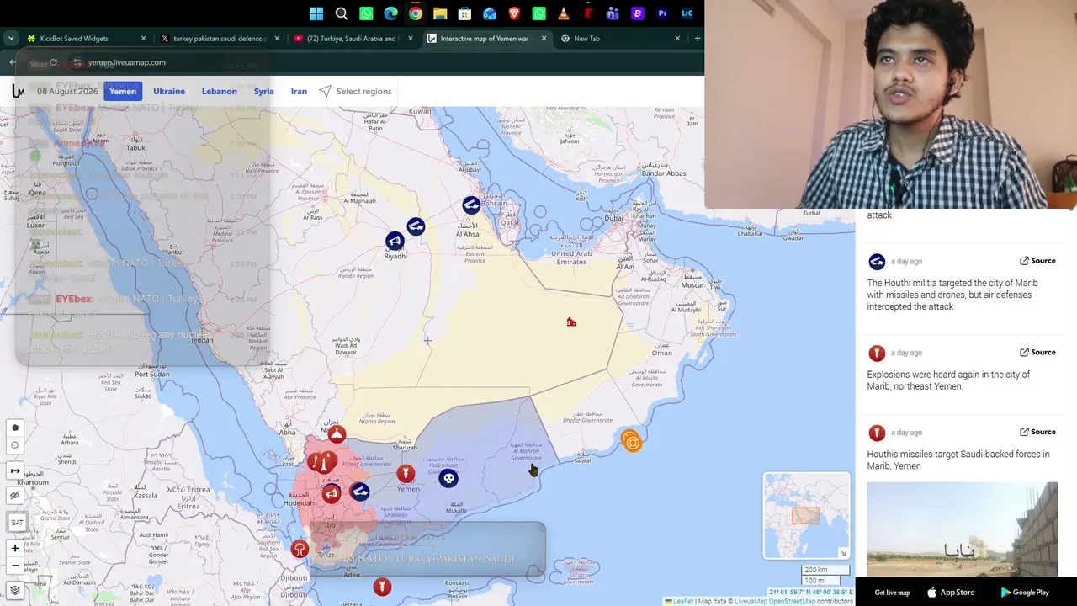Open File Explorer from the taskbar
1077x606 pixels.
click(x=440, y=13)
